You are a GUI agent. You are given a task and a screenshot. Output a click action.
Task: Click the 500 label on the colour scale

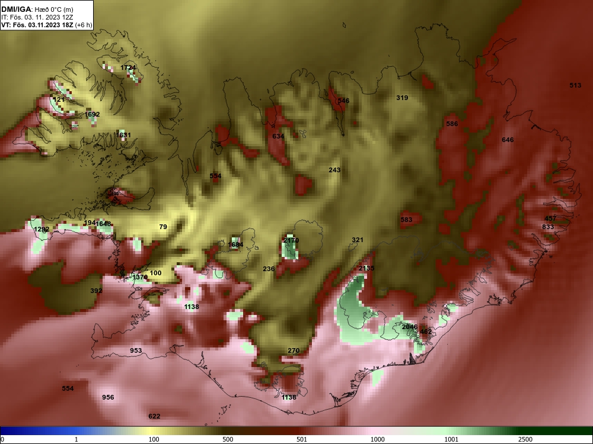[228, 439]
